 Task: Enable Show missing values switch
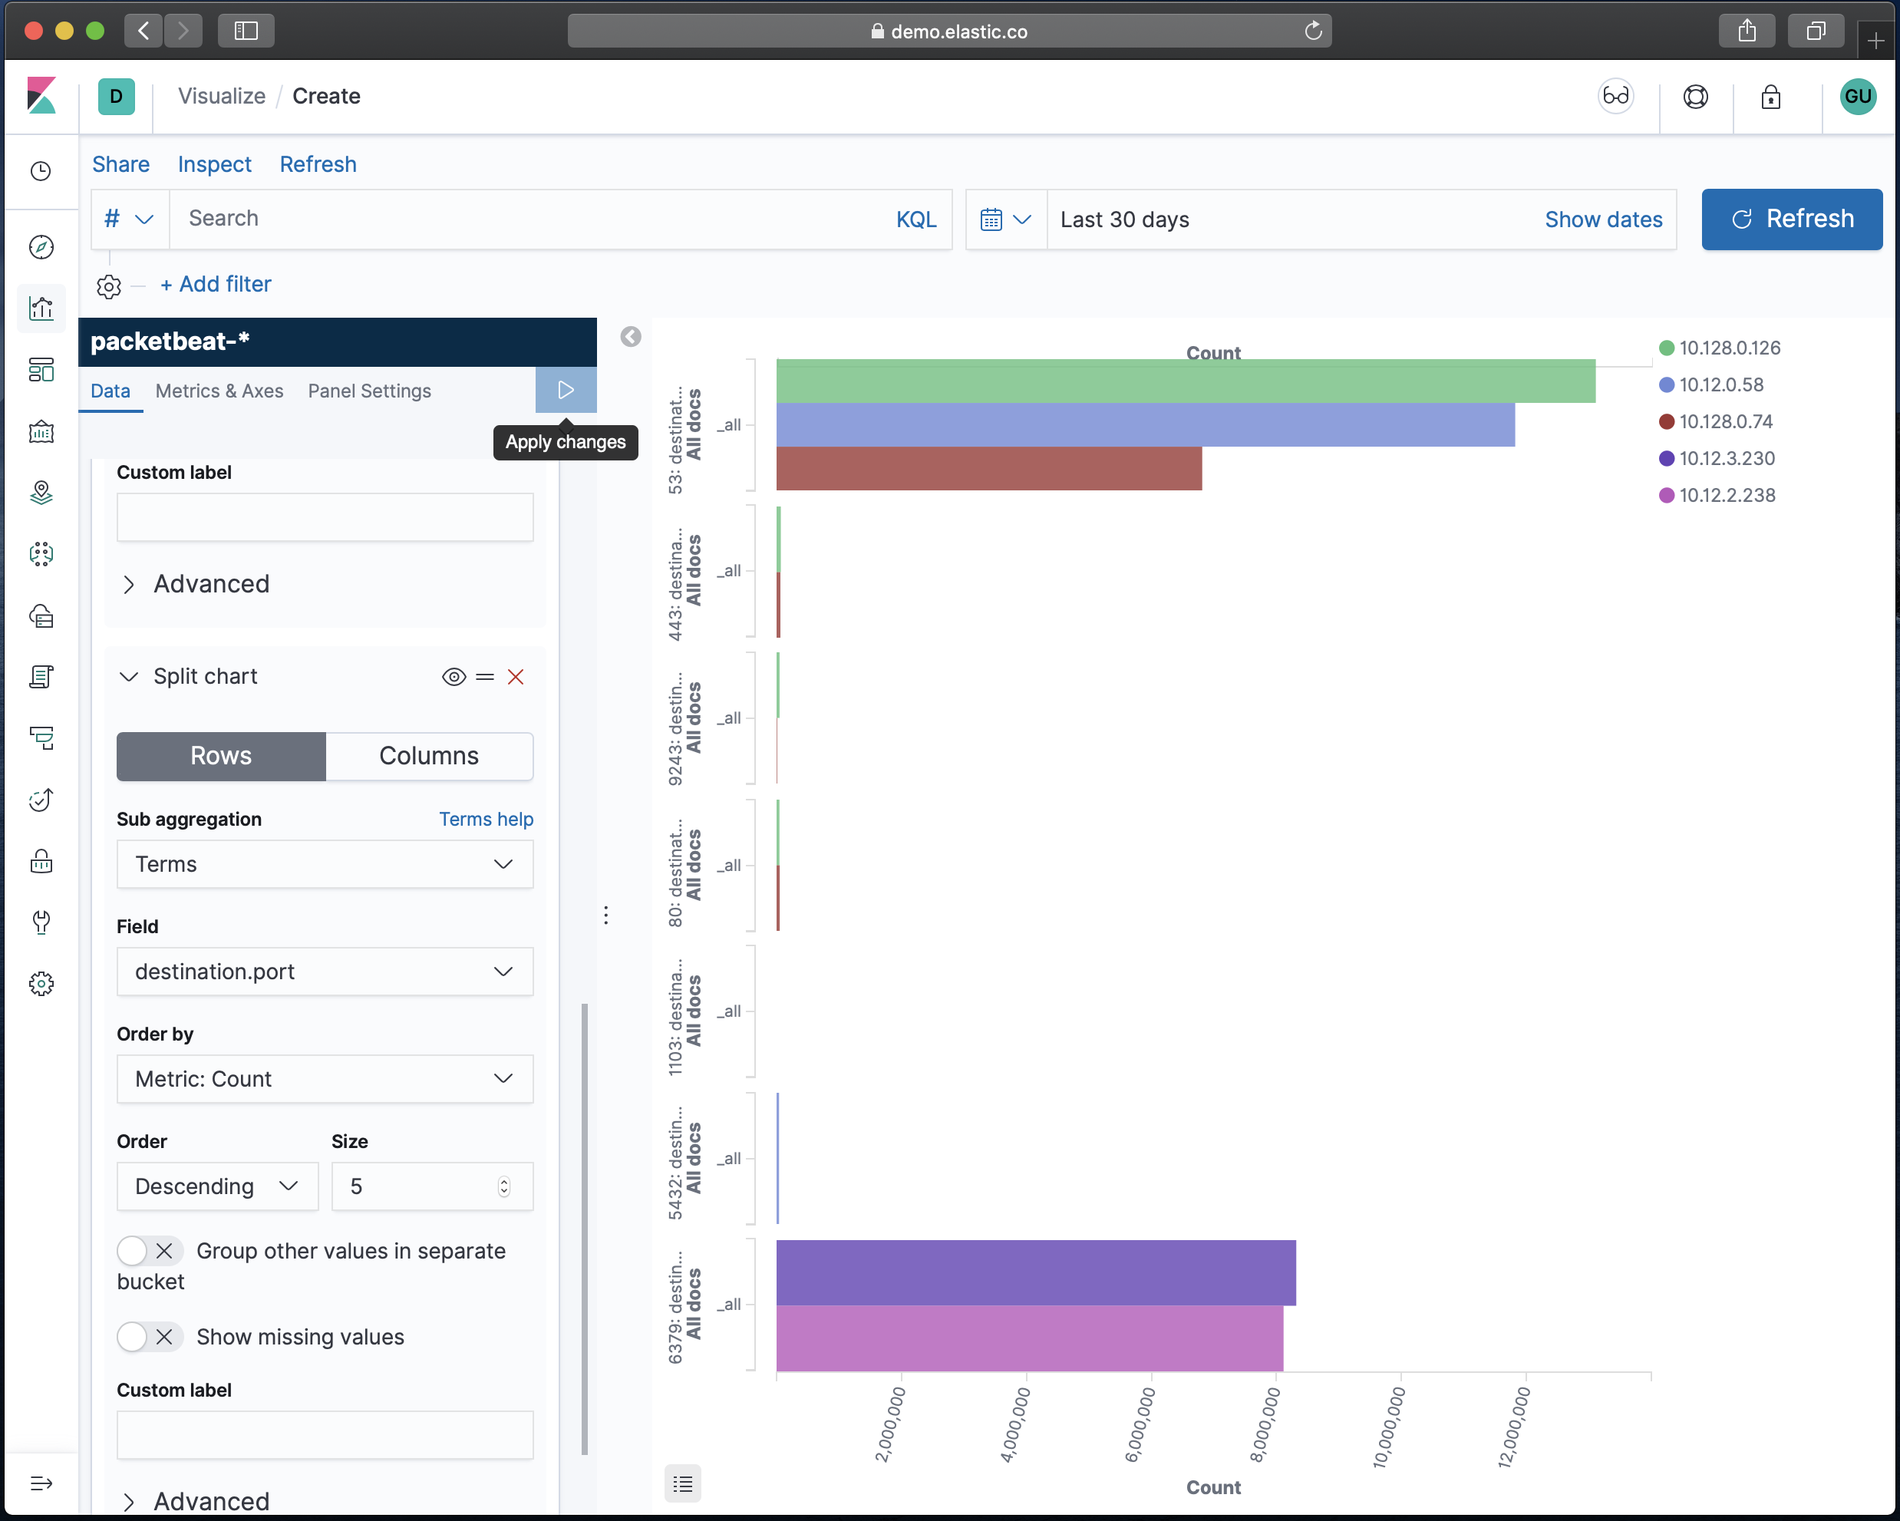tap(148, 1337)
